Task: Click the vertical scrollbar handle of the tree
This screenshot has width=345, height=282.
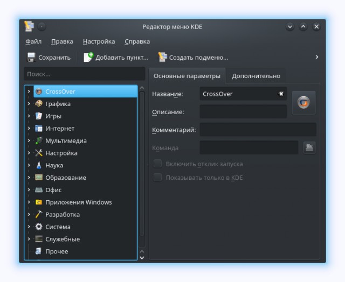Action: pyautogui.click(x=142, y=164)
